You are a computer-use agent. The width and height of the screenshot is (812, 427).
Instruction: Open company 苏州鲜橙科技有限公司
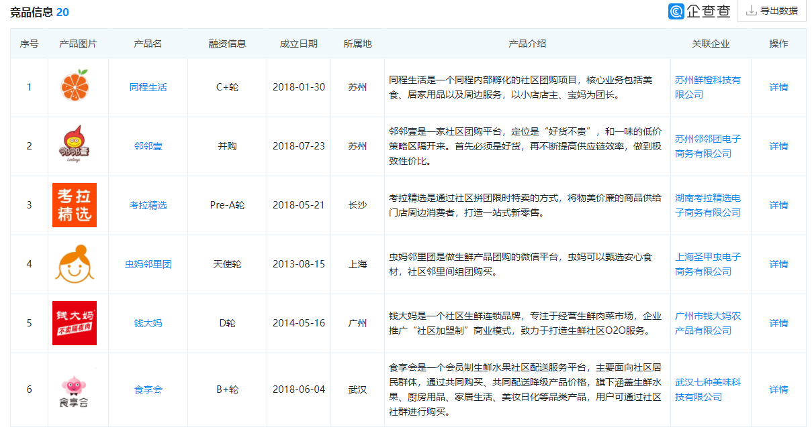click(x=708, y=87)
